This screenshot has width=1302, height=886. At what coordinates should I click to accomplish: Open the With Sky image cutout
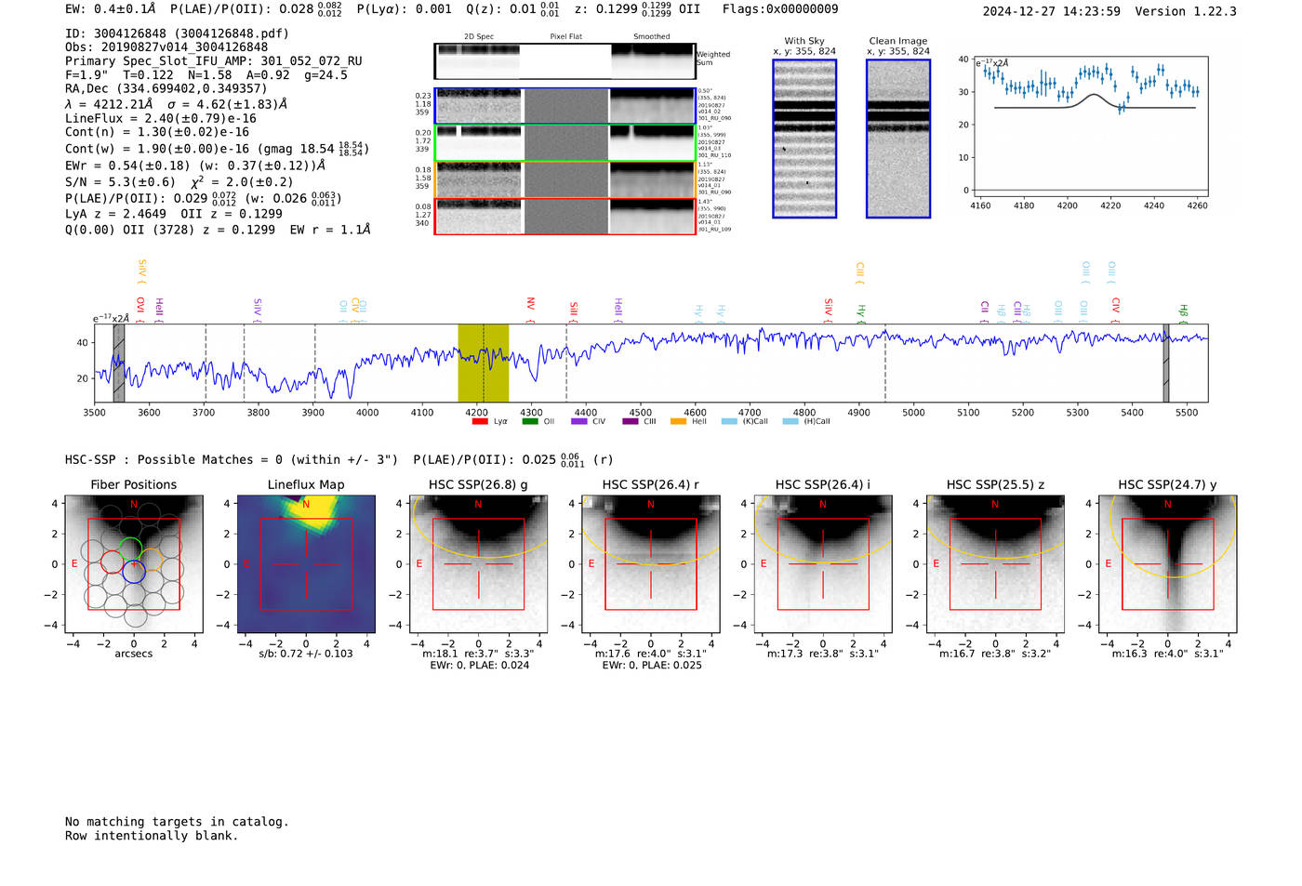click(804, 139)
